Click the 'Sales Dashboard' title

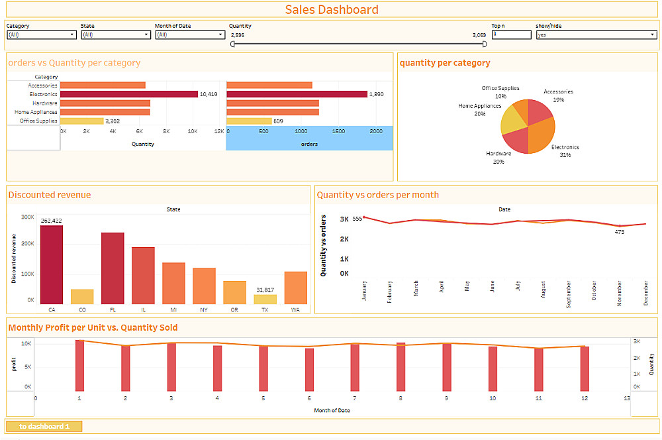tap(332, 10)
